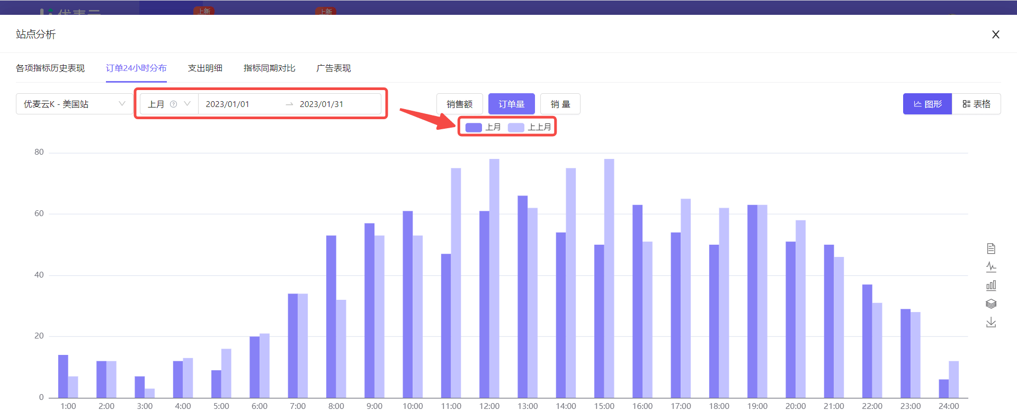Open the 优麦云K - 美国站 site dropdown

pyautogui.click(x=74, y=104)
